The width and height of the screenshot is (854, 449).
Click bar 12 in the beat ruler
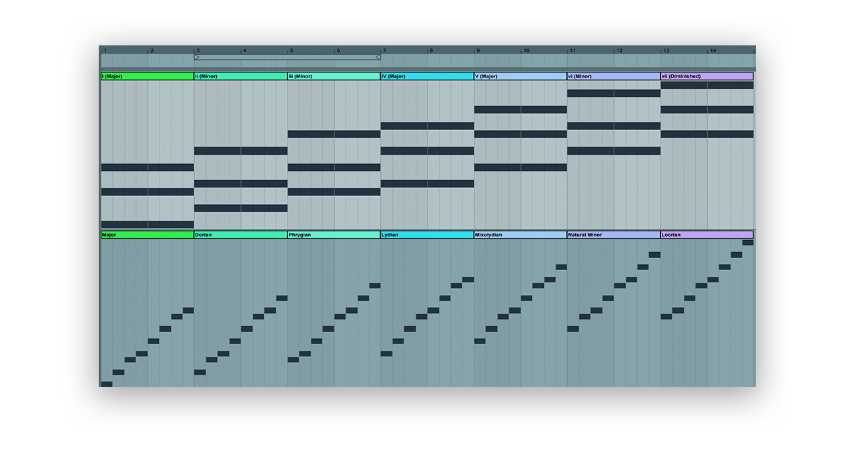click(x=619, y=51)
